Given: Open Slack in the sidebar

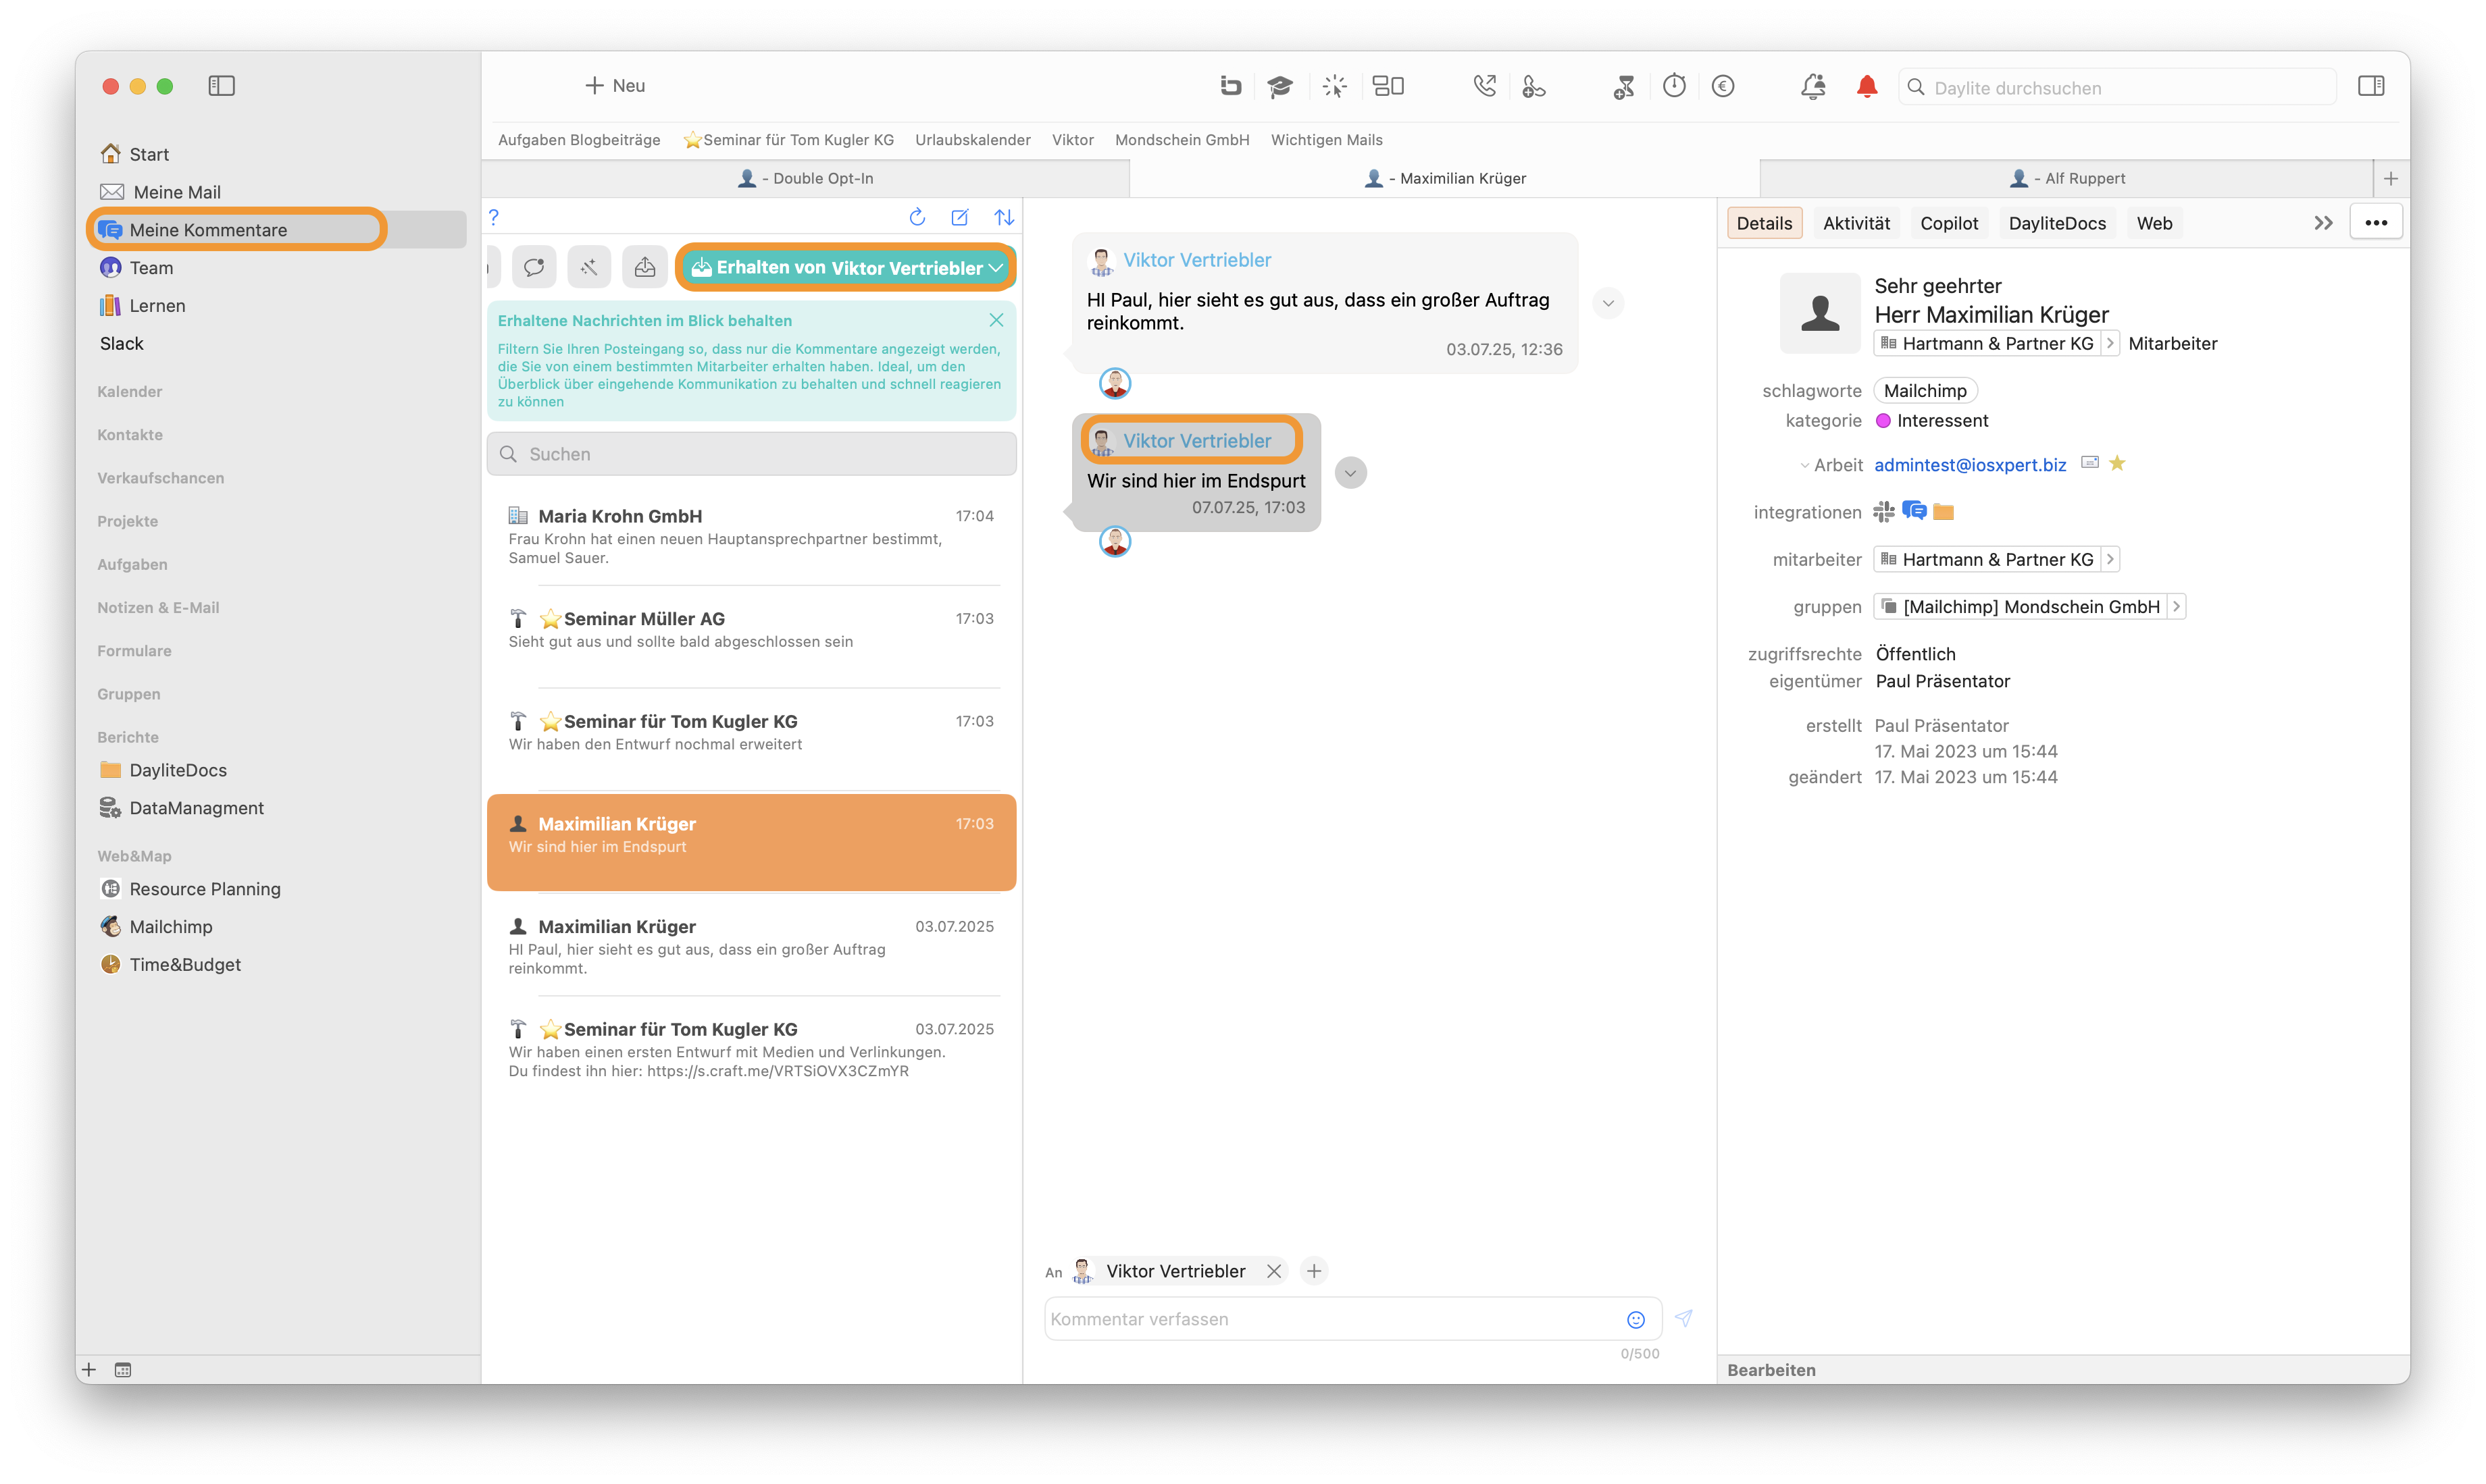Looking at the screenshot, I should coord(122,344).
